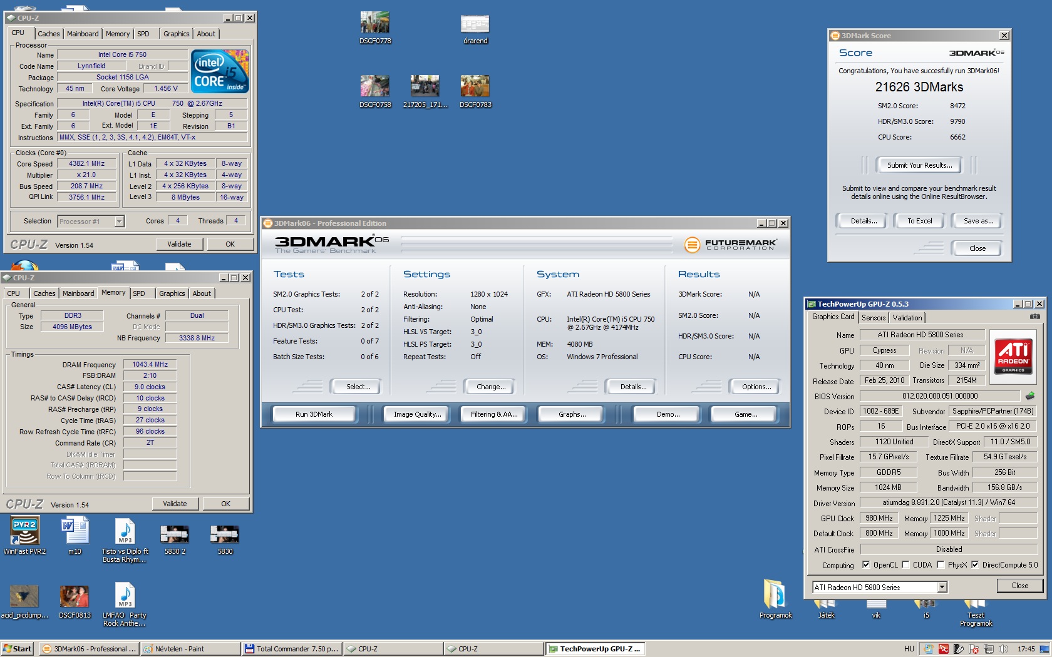This screenshot has height=657, width=1052.
Task: Click the DRAM Frequency 1043.4 MHz value
Action: 150,364
